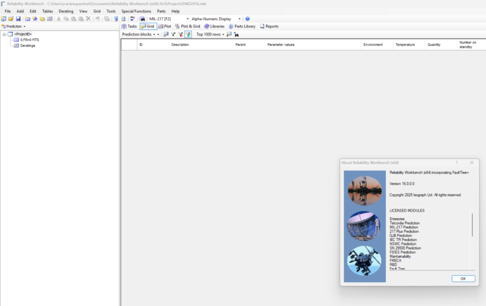Screen dimensions: 486x306
Task: Open the MIL-217 [F2] standard dropdown
Action: coord(187,19)
